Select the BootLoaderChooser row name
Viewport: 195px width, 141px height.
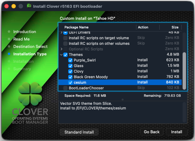(x=86, y=88)
